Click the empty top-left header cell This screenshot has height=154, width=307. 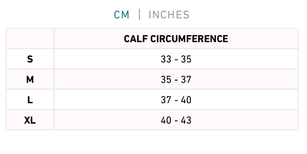(x=30, y=38)
